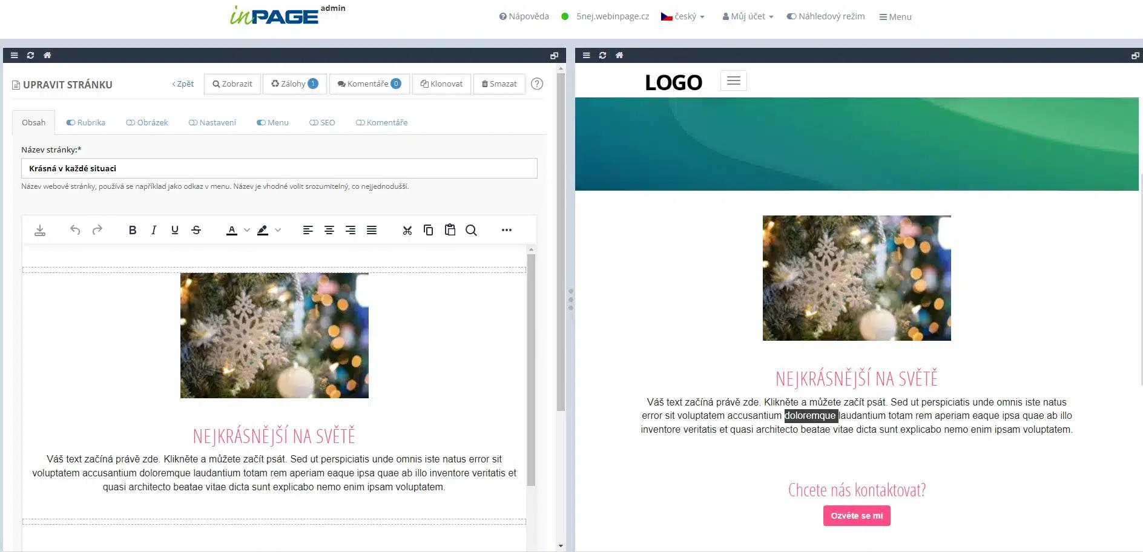Screen dimensions: 1143x552
Task: Open find and search in editor
Action: [x=471, y=230]
